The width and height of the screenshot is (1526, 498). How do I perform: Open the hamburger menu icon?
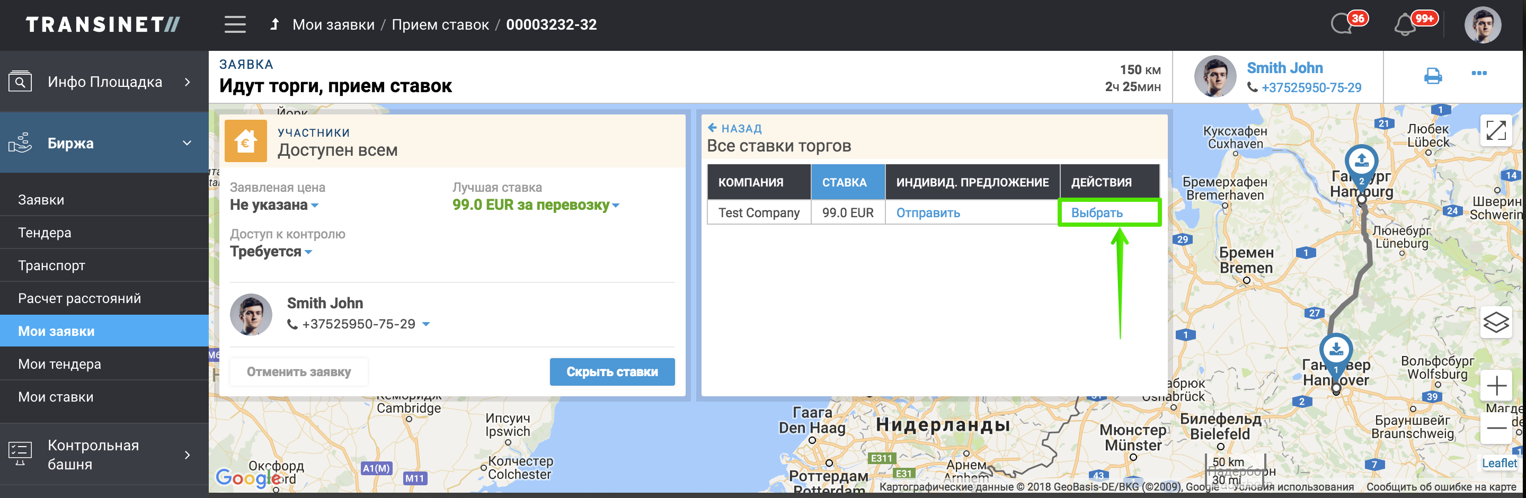pos(235,25)
